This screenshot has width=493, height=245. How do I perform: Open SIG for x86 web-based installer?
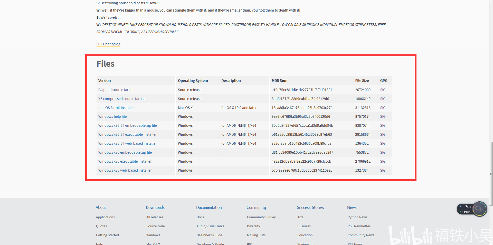(383, 170)
